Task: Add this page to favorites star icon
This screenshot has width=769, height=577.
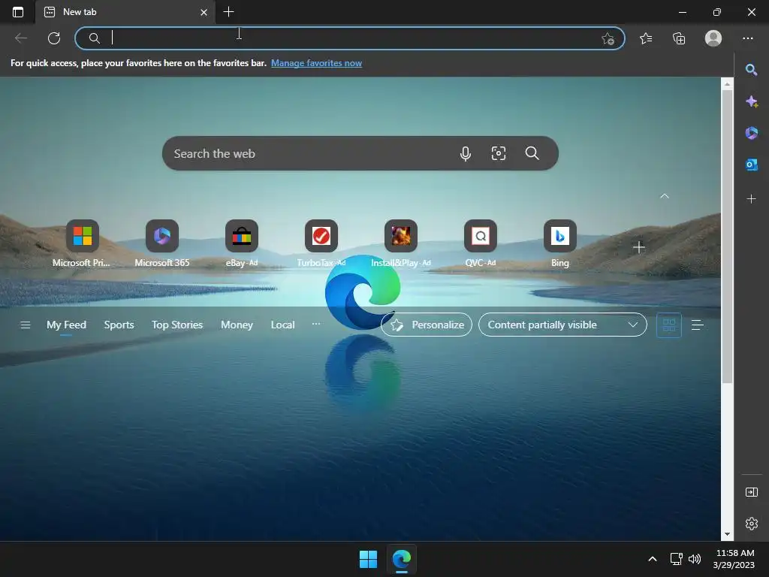Action: point(608,38)
